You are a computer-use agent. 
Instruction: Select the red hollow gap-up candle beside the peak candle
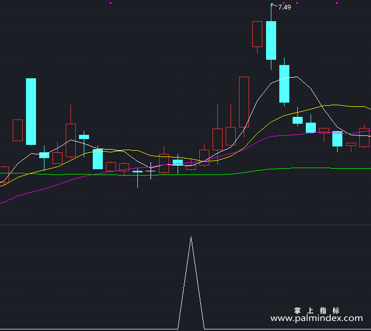(257, 34)
